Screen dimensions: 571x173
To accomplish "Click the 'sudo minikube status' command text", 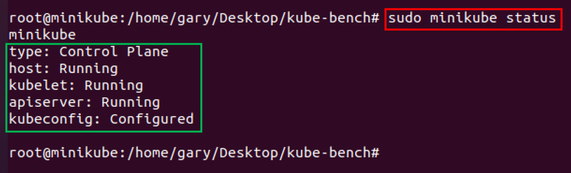I will click(472, 18).
